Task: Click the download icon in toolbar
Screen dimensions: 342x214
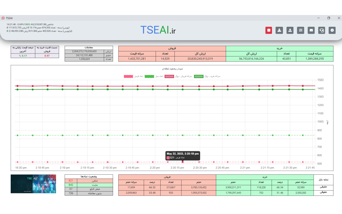Action: [x=279, y=30]
